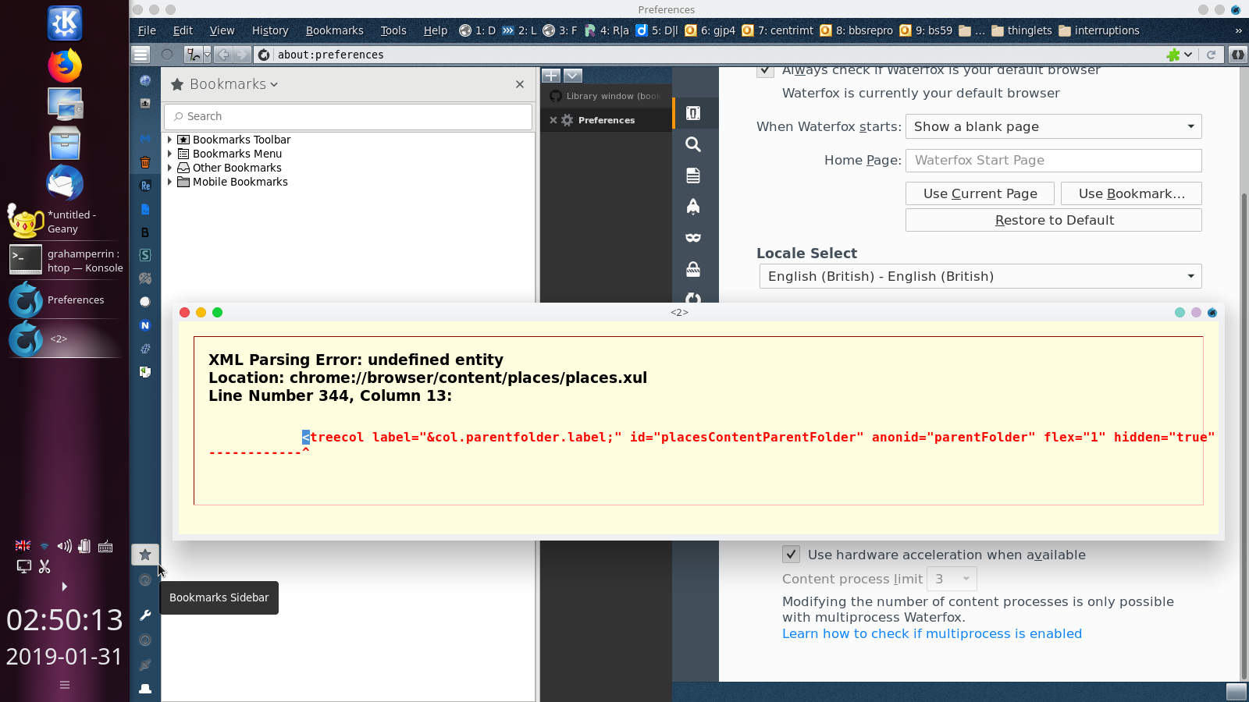
Task: Open the Help menu
Action: pyautogui.click(x=436, y=30)
